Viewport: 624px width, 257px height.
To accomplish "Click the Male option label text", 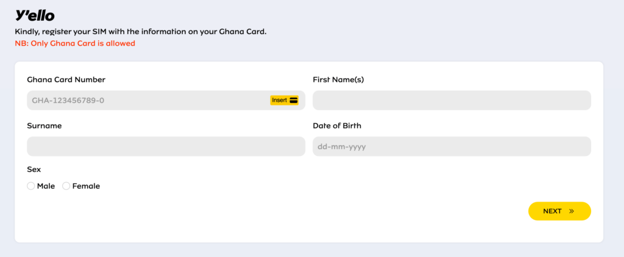I will click(46, 186).
